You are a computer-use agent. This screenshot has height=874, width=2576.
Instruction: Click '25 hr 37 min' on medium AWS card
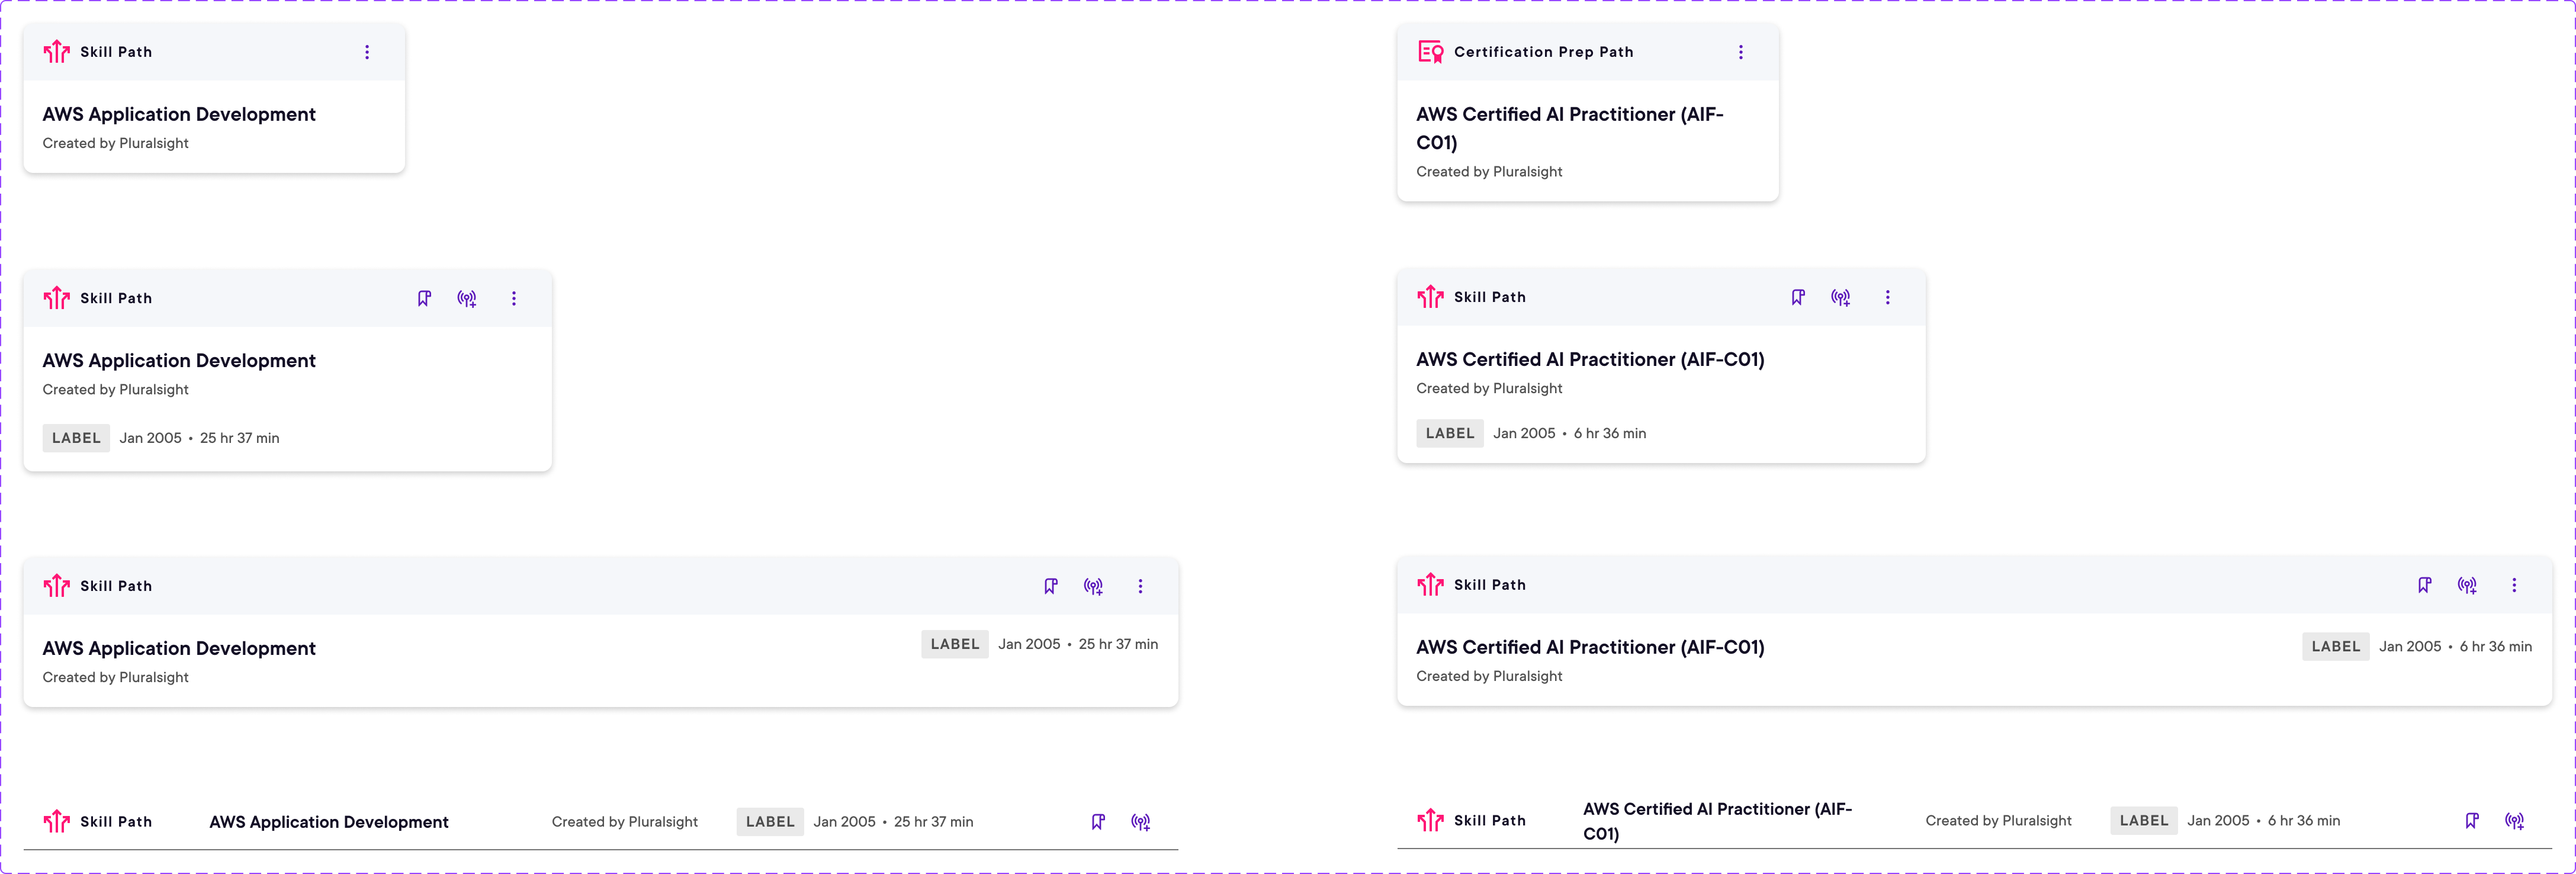239,438
